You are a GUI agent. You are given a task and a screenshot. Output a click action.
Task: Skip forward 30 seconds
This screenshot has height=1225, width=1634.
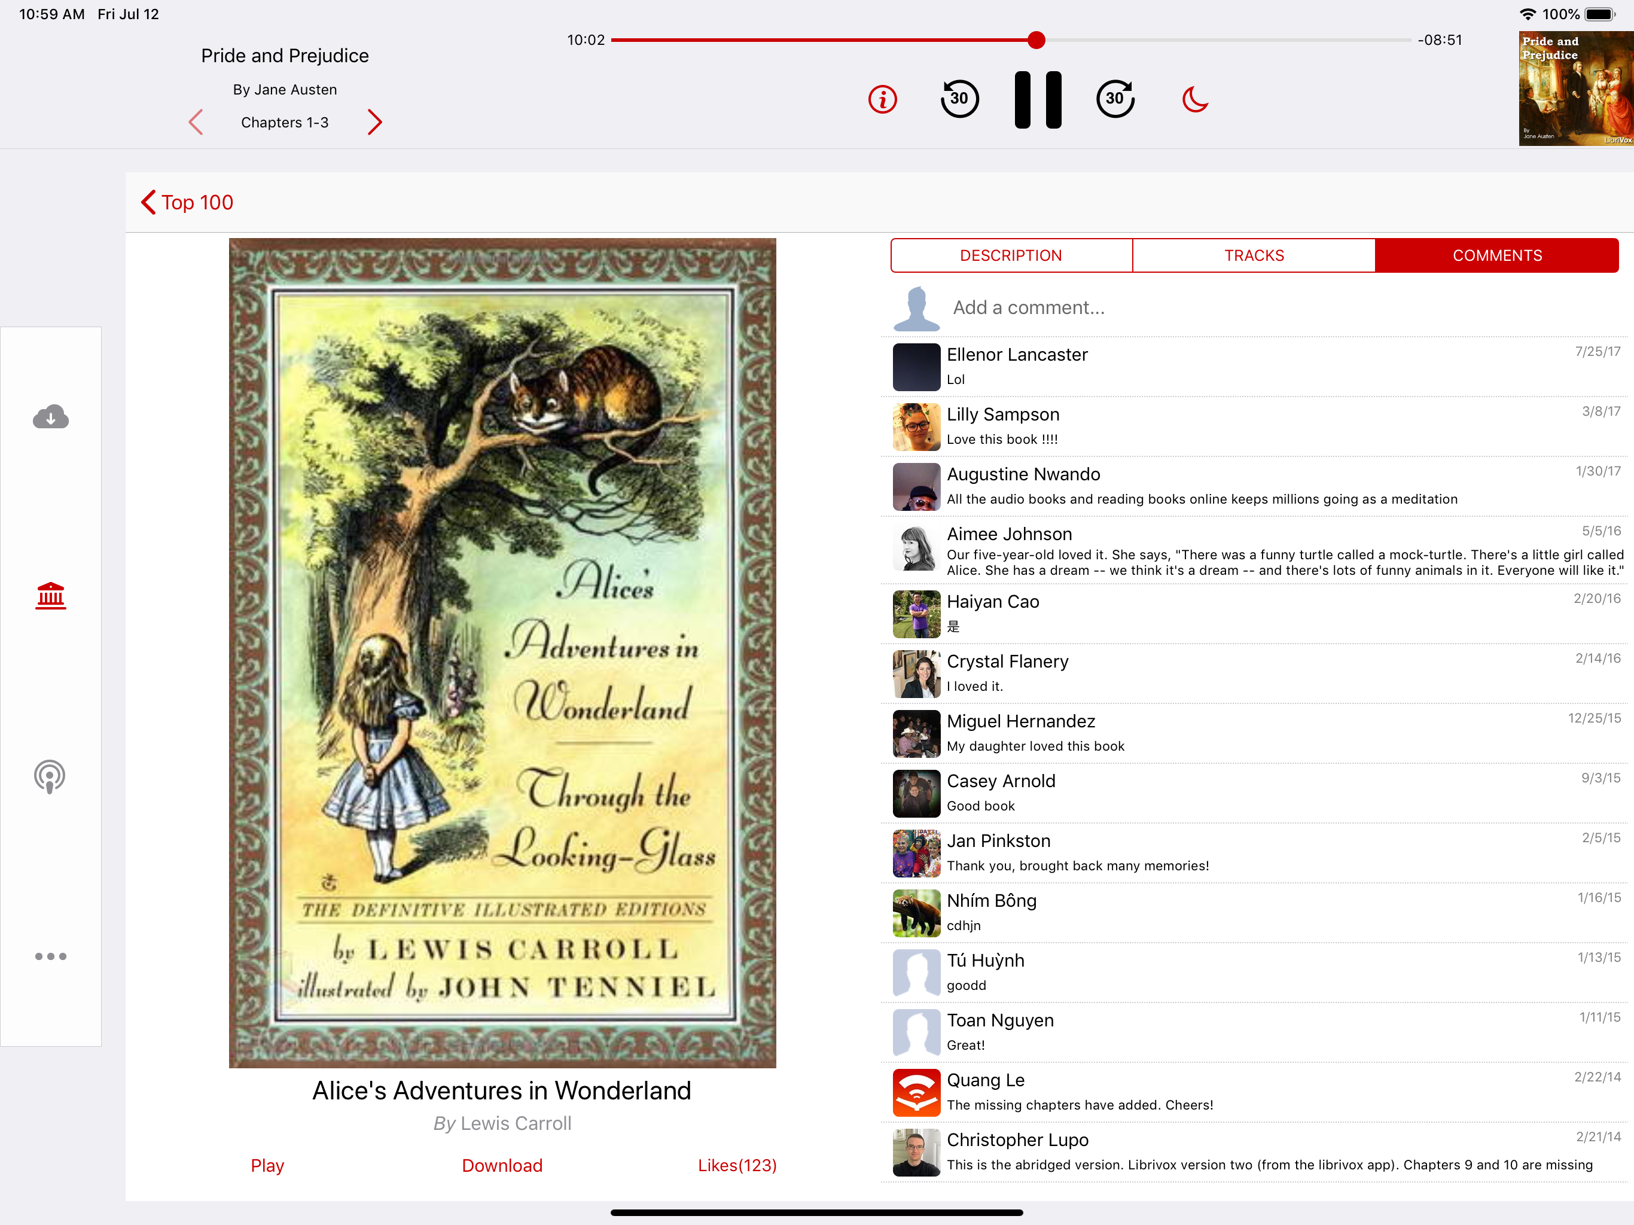pyautogui.click(x=1115, y=99)
